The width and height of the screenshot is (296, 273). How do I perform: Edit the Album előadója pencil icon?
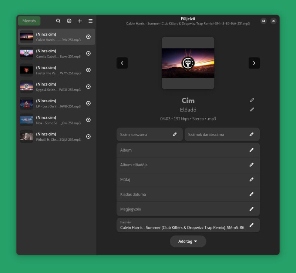[x=252, y=165]
